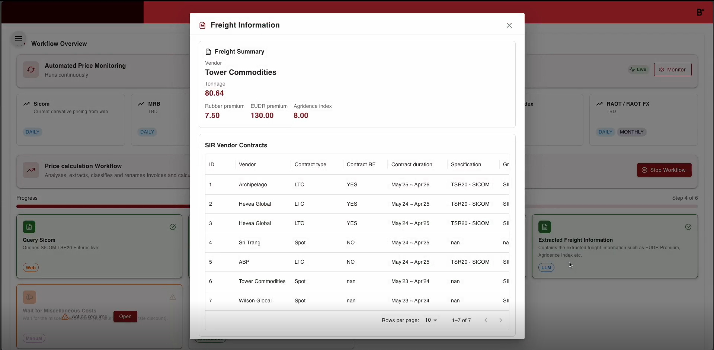Click the Extracted Freight Information document icon
714x350 pixels.
[545, 227]
